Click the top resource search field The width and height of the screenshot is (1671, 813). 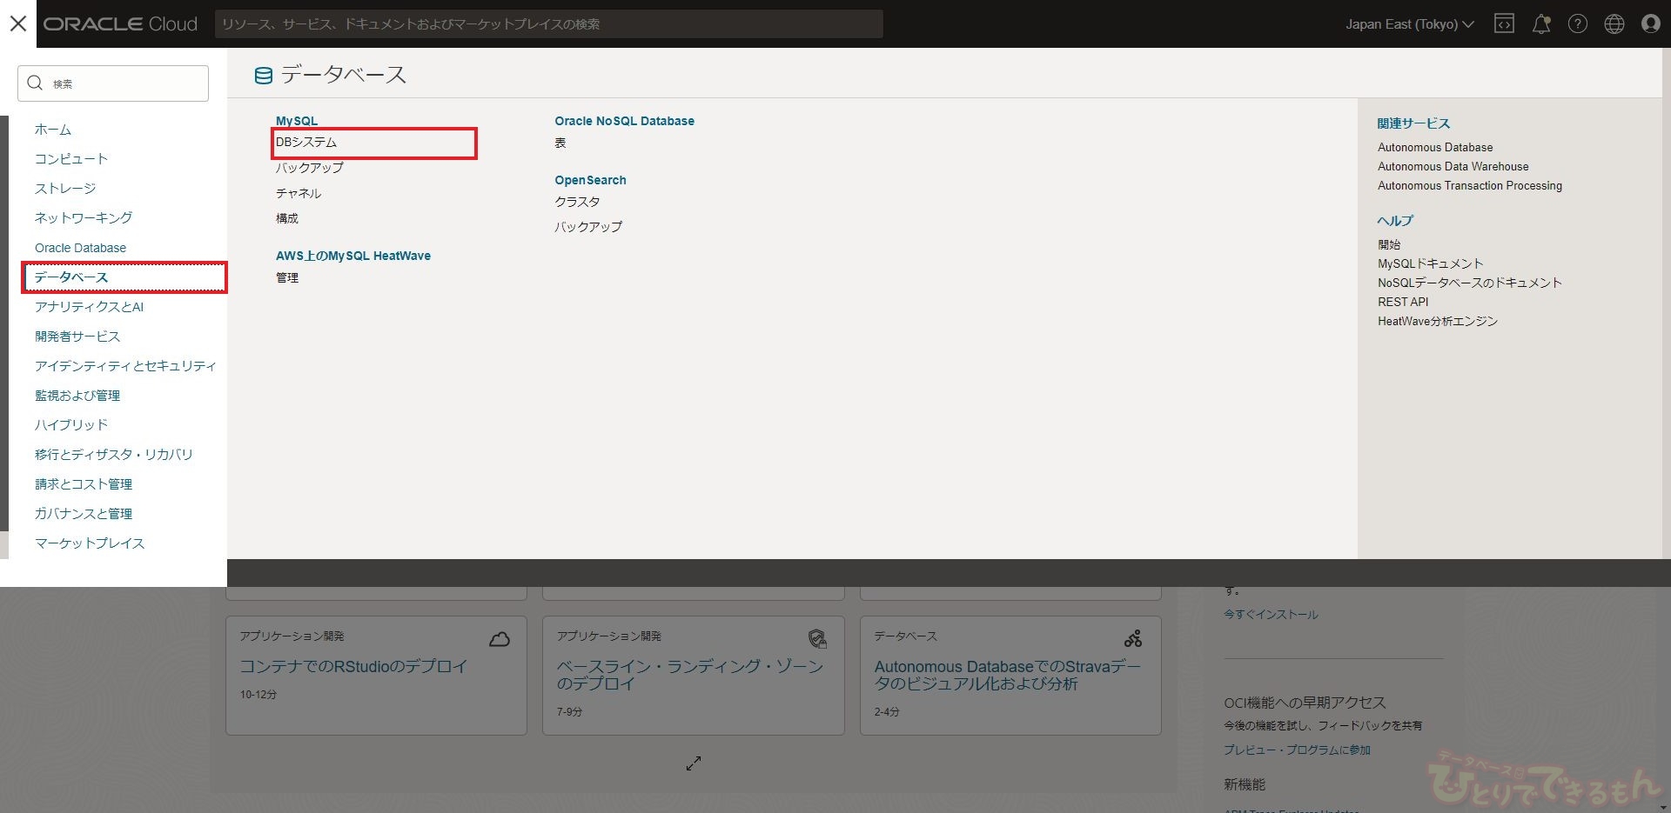coord(548,24)
